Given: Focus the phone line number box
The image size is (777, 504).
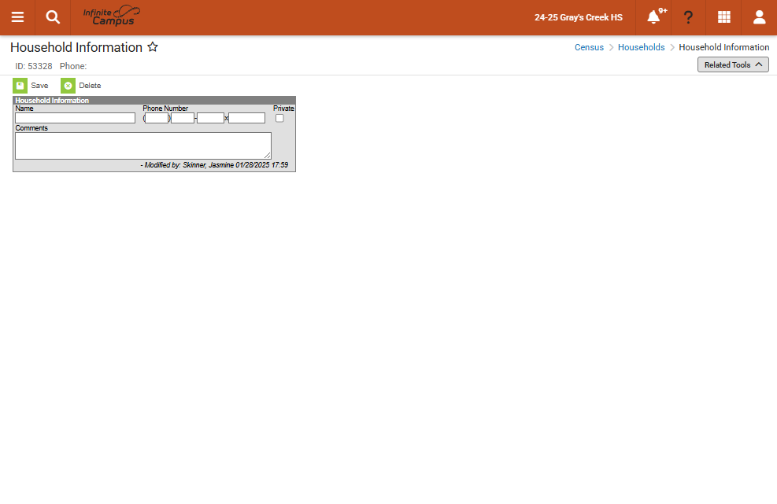Looking at the screenshot, I should [x=211, y=118].
